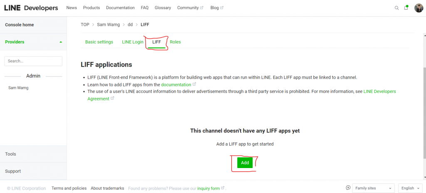The image size is (426, 193).
Task: Open the search magnifier icon
Action: (x=396, y=8)
